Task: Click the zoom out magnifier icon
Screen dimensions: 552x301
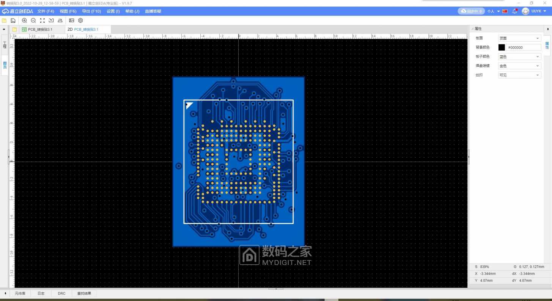Action: coord(33,20)
